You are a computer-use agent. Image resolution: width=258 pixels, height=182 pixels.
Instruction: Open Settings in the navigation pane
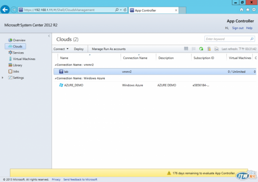[x=16, y=78]
